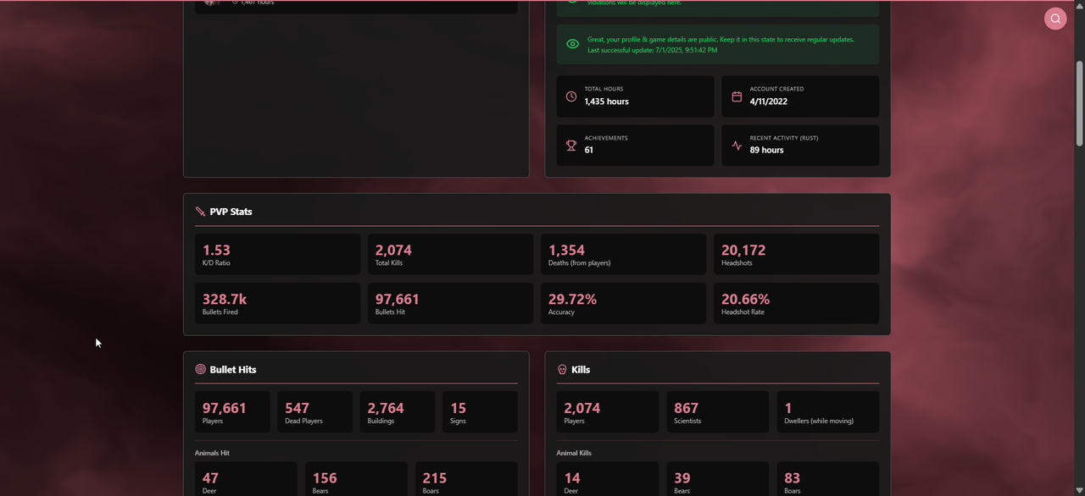
Task: Click the Animal Kills heading
Action: point(575,453)
